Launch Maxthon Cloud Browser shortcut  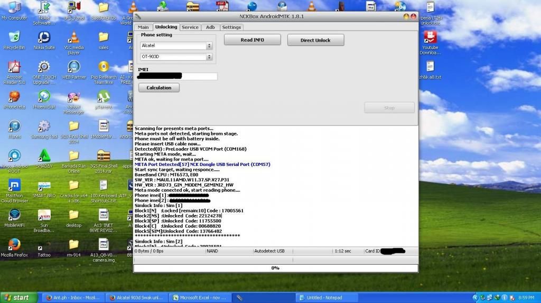[14, 185]
